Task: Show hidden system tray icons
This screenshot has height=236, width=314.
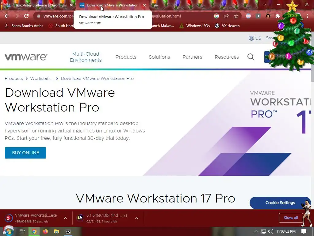Action: coord(256,231)
